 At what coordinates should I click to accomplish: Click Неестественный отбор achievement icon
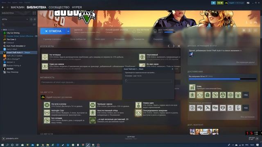point(93,113)
